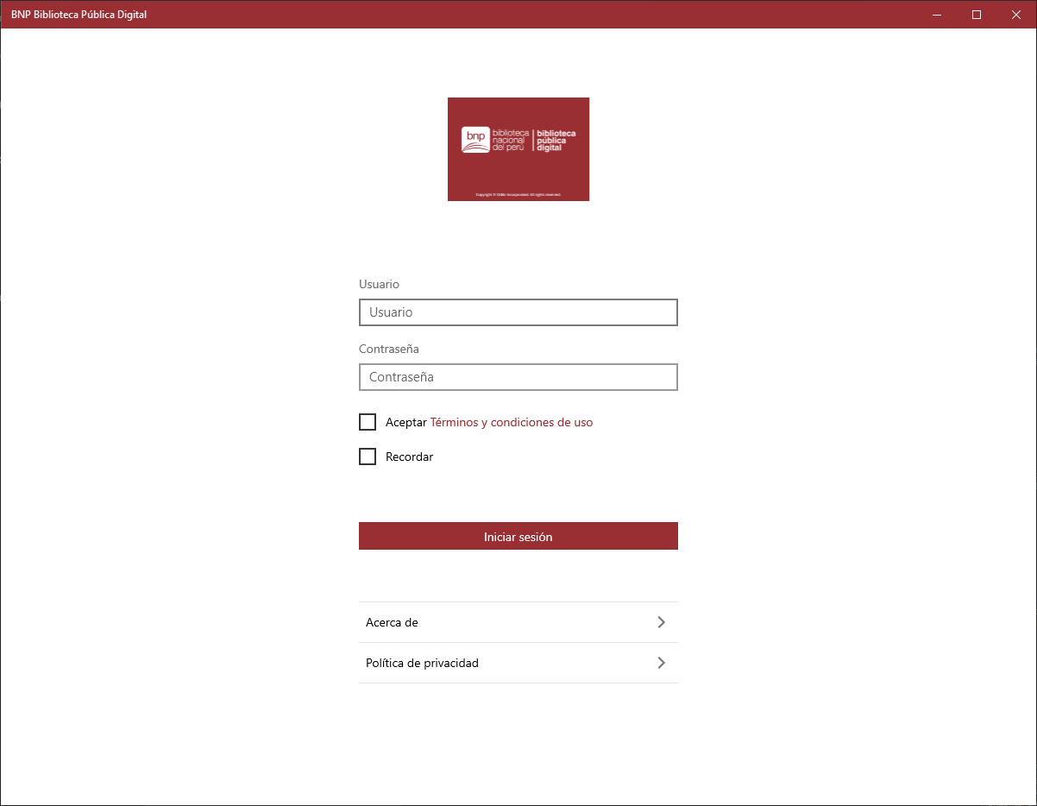
Task: Focus the Contraseña password field
Action: tap(518, 377)
